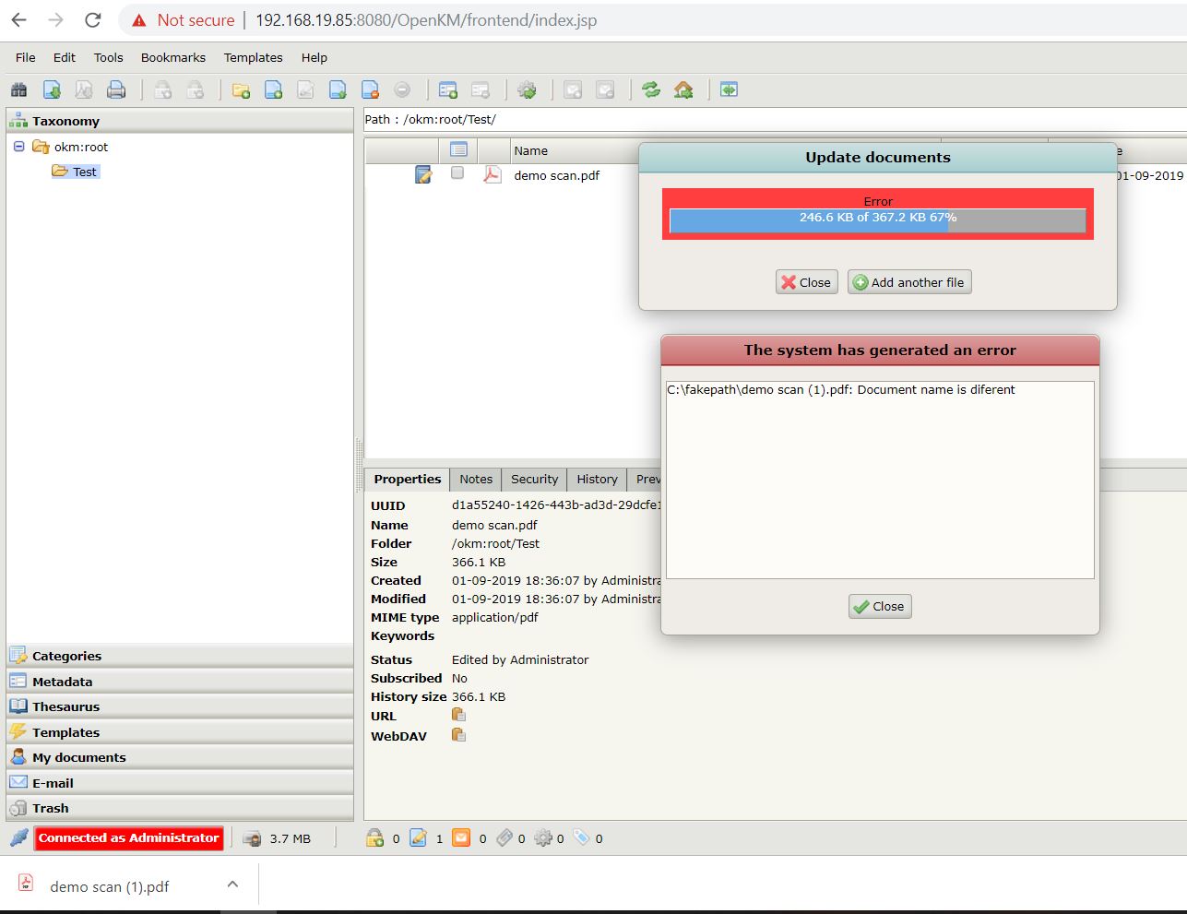Switch to the Security tab
This screenshot has height=914, width=1187.
coord(534,480)
